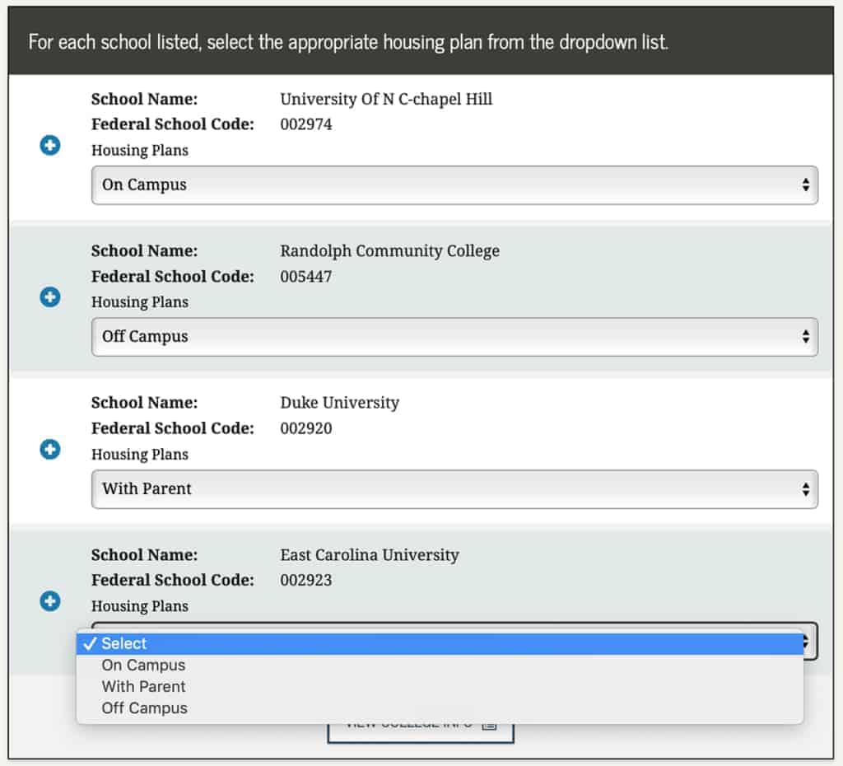Click federal school code 005447
Viewport: 843px width, 766px height.
click(306, 277)
